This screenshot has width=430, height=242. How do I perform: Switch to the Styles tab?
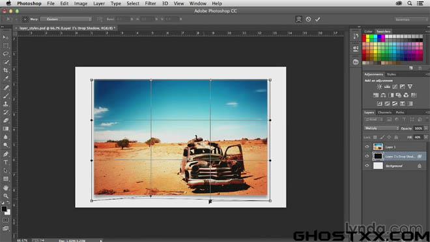point(392,74)
